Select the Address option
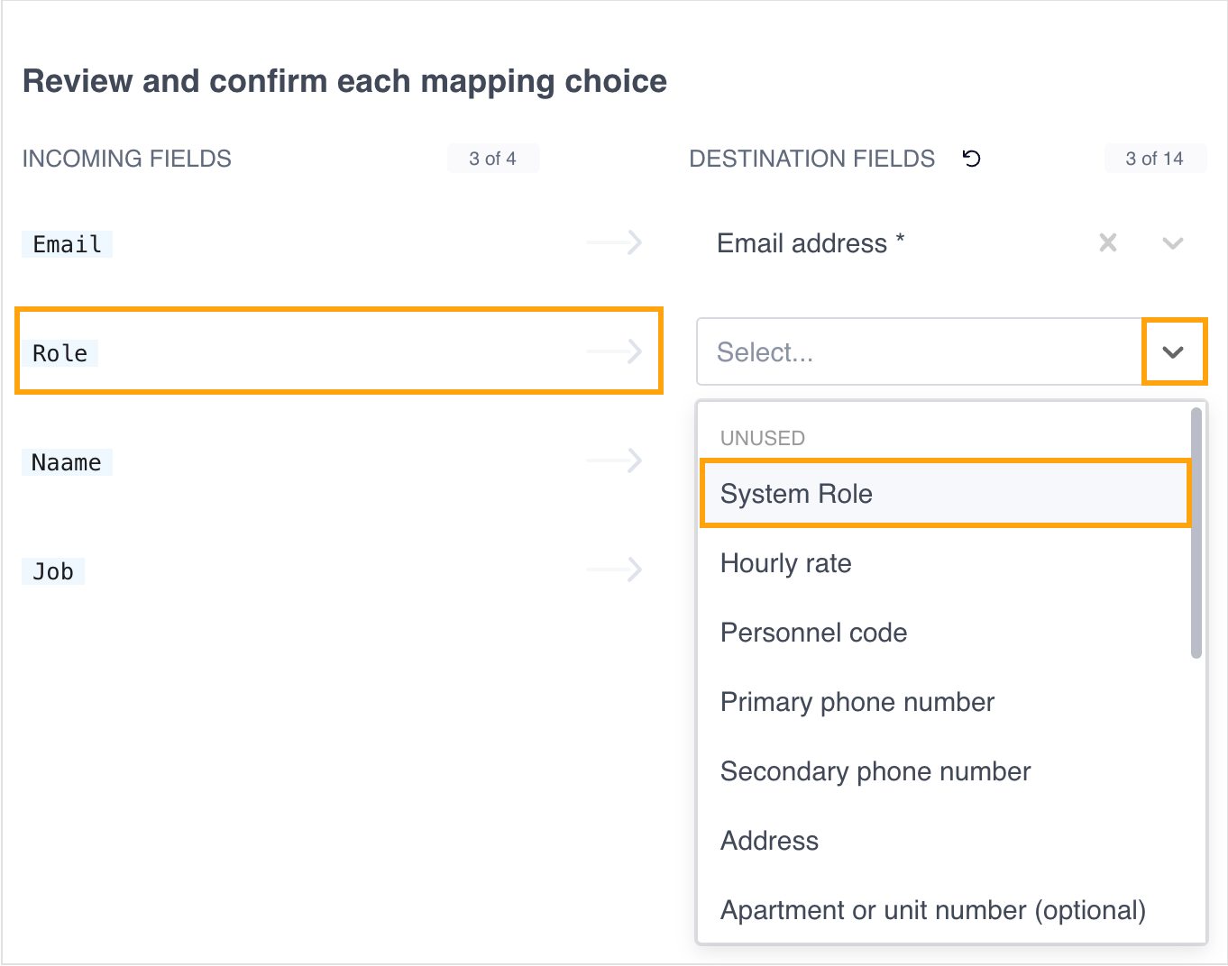Image resolution: width=1228 pixels, height=966 pixels. tap(769, 842)
